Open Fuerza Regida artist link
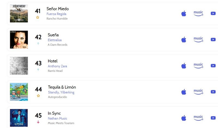The width and height of the screenshot is (218, 128). [56, 14]
